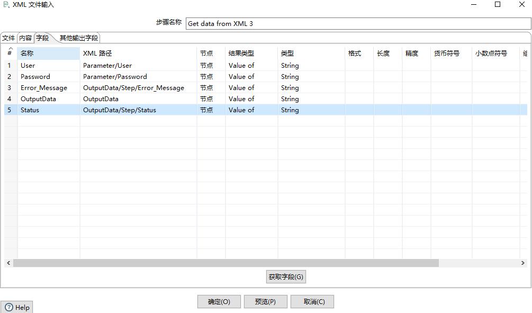
Task: Click inside the 步骤名称 input field
Action: (318, 23)
